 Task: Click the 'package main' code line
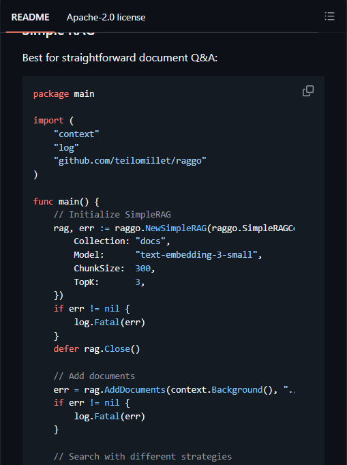[x=64, y=94]
